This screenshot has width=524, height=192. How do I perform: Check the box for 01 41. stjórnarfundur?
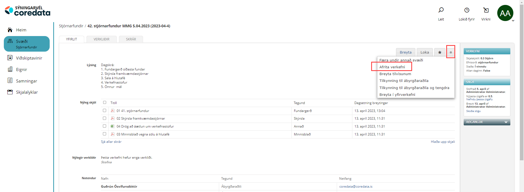click(105, 111)
